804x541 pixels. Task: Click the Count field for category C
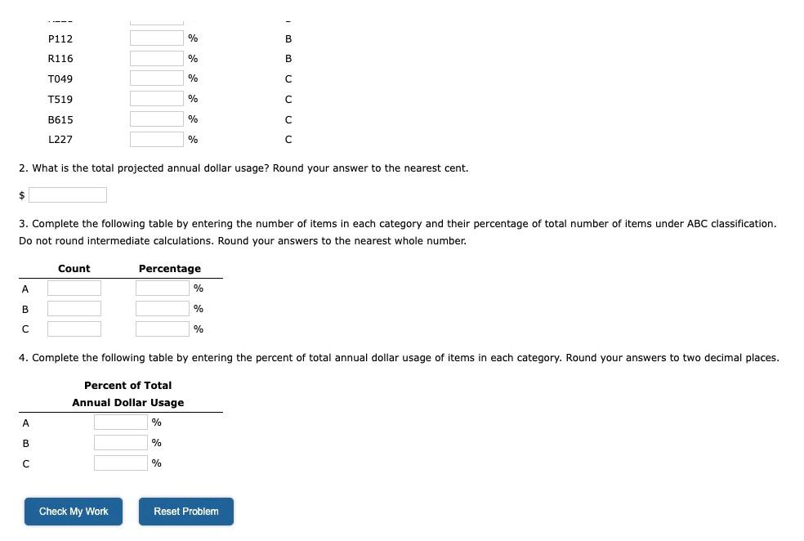[74, 329]
